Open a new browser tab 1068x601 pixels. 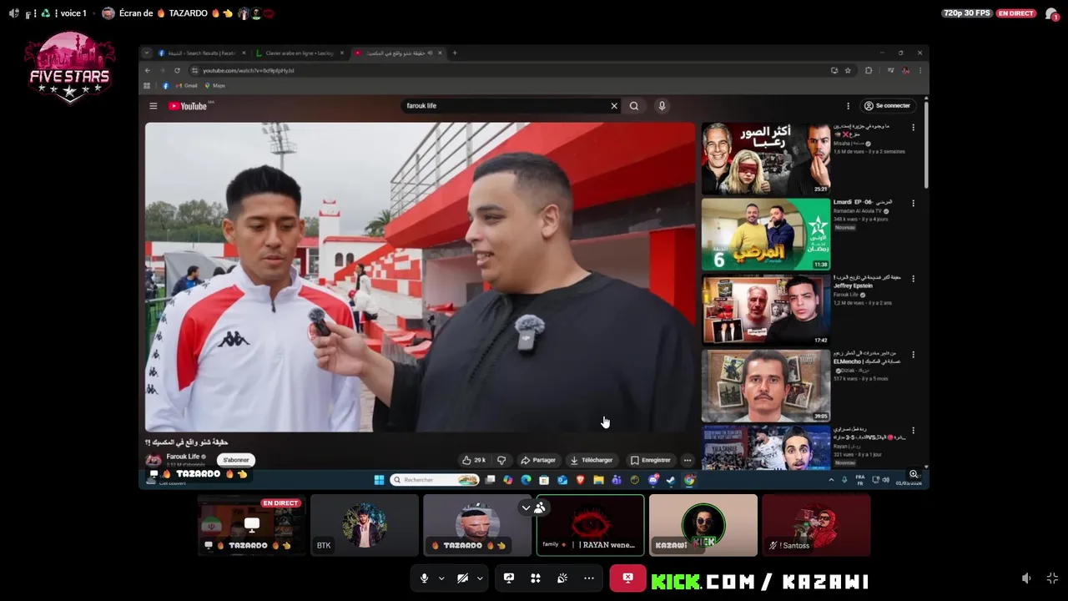click(455, 53)
